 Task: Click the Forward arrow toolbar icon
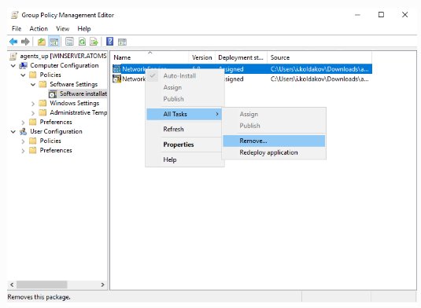(25, 42)
